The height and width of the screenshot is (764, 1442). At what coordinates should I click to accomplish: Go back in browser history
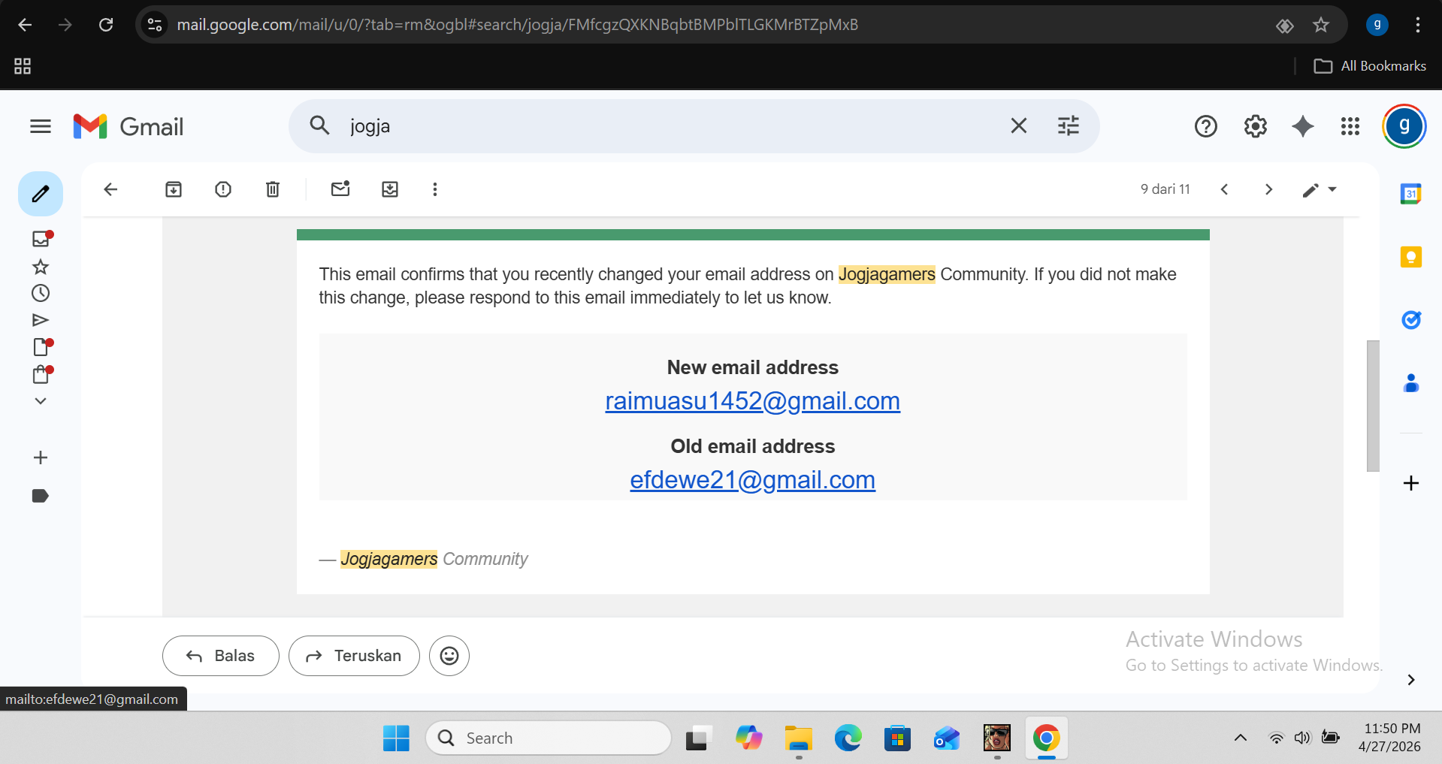pyautogui.click(x=25, y=25)
